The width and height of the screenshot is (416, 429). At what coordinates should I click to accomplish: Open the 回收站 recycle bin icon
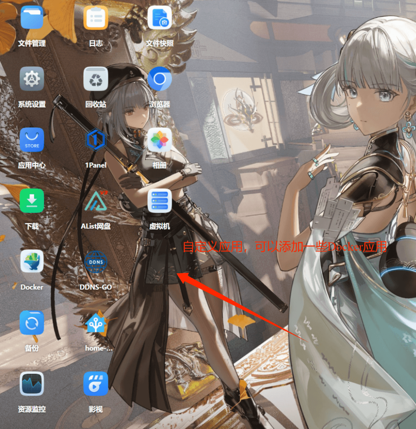(96, 79)
